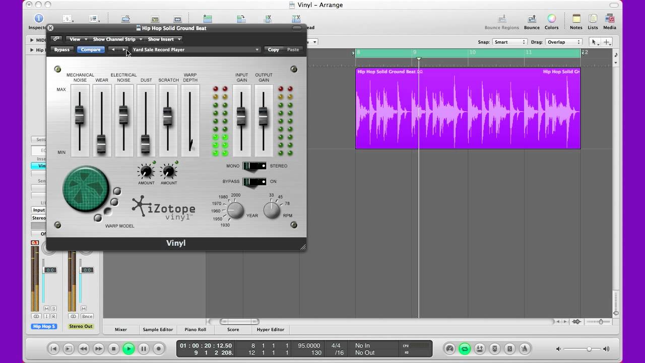The image size is (645, 363).
Task: Toggle Input monitoring I button on Hip Hop S
Action: coord(46,316)
